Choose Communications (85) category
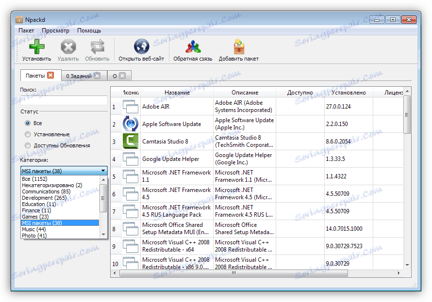 (x=60, y=191)
